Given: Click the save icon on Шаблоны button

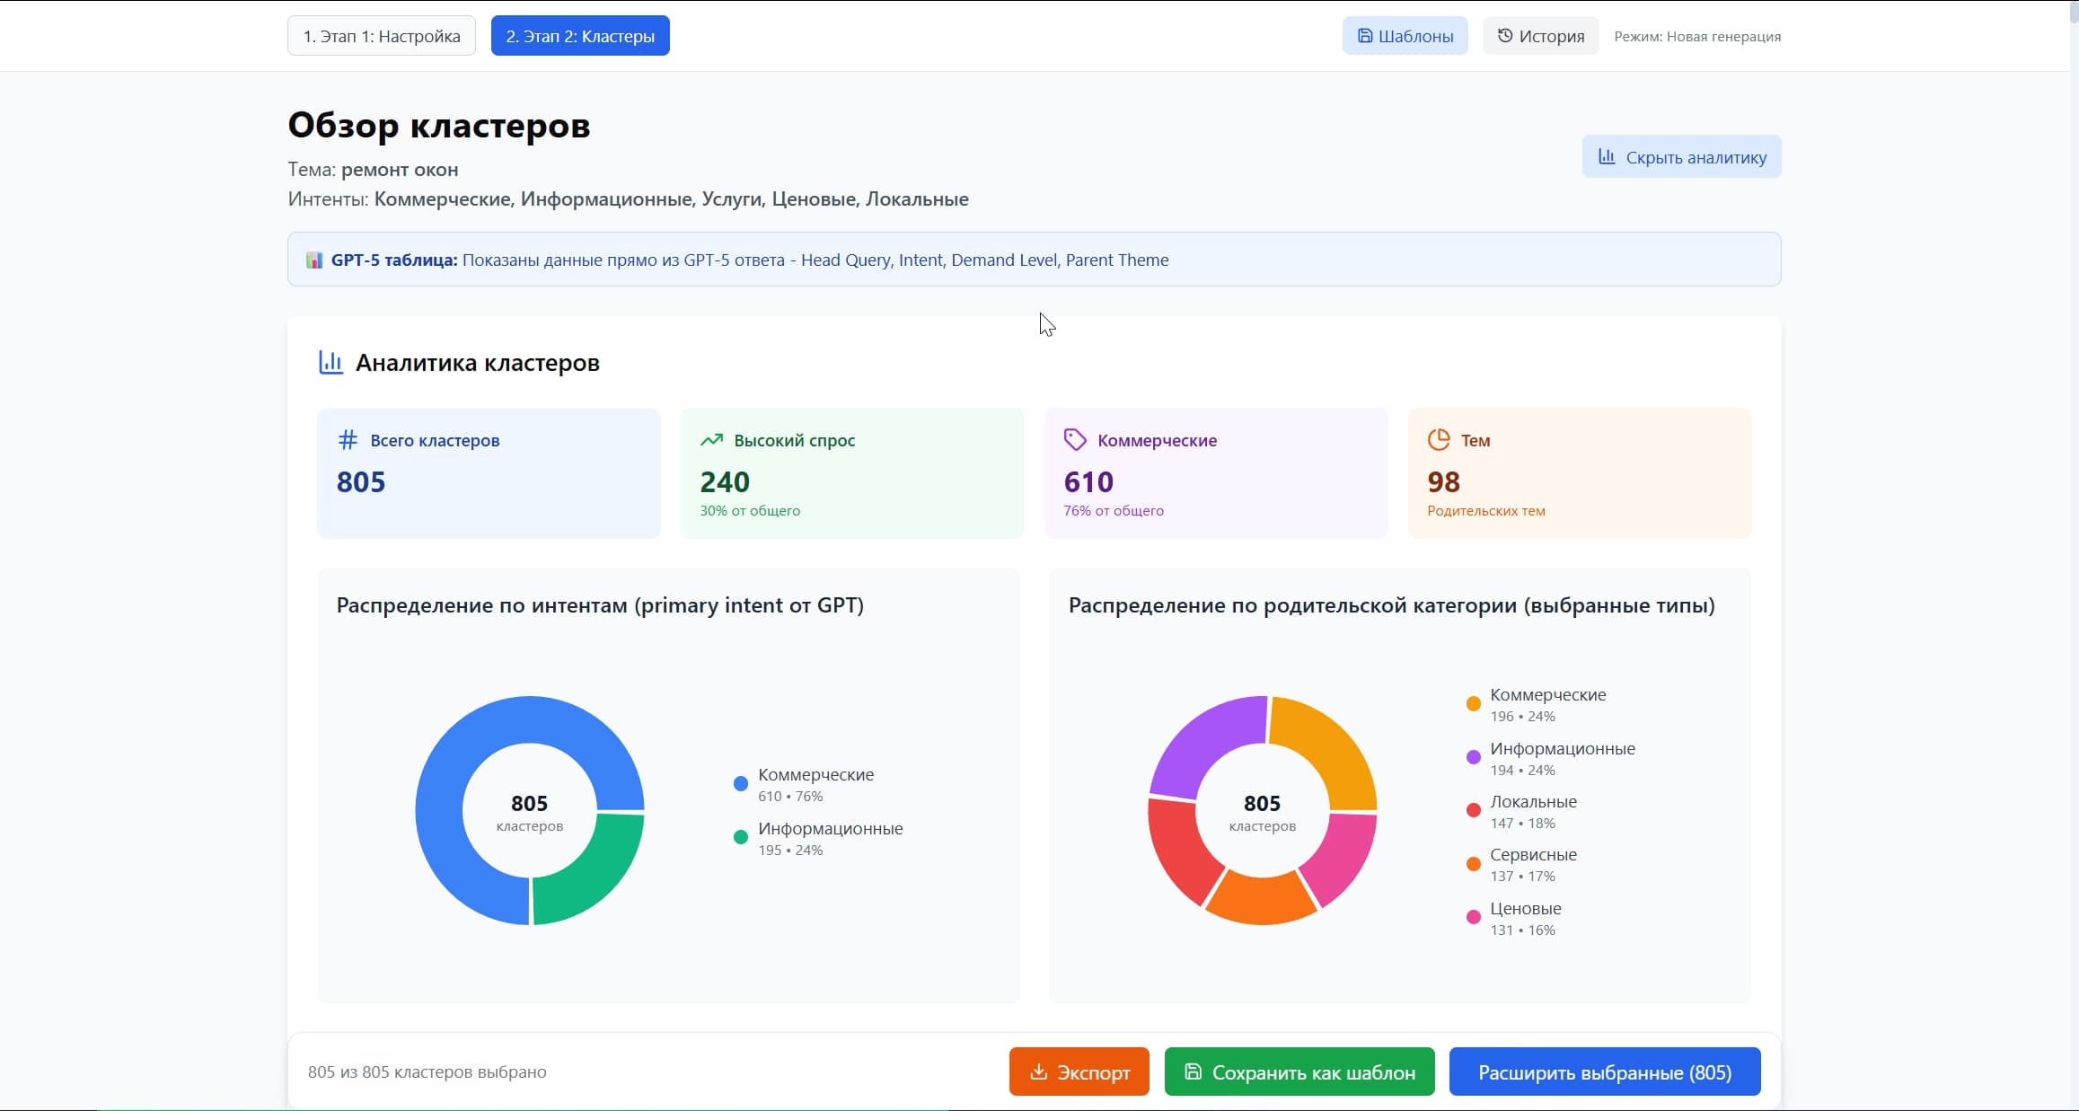Looking at the screenshot, I should coord(1366,35).
